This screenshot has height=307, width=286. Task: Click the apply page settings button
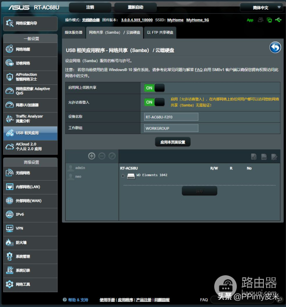(x=173, y=142)
